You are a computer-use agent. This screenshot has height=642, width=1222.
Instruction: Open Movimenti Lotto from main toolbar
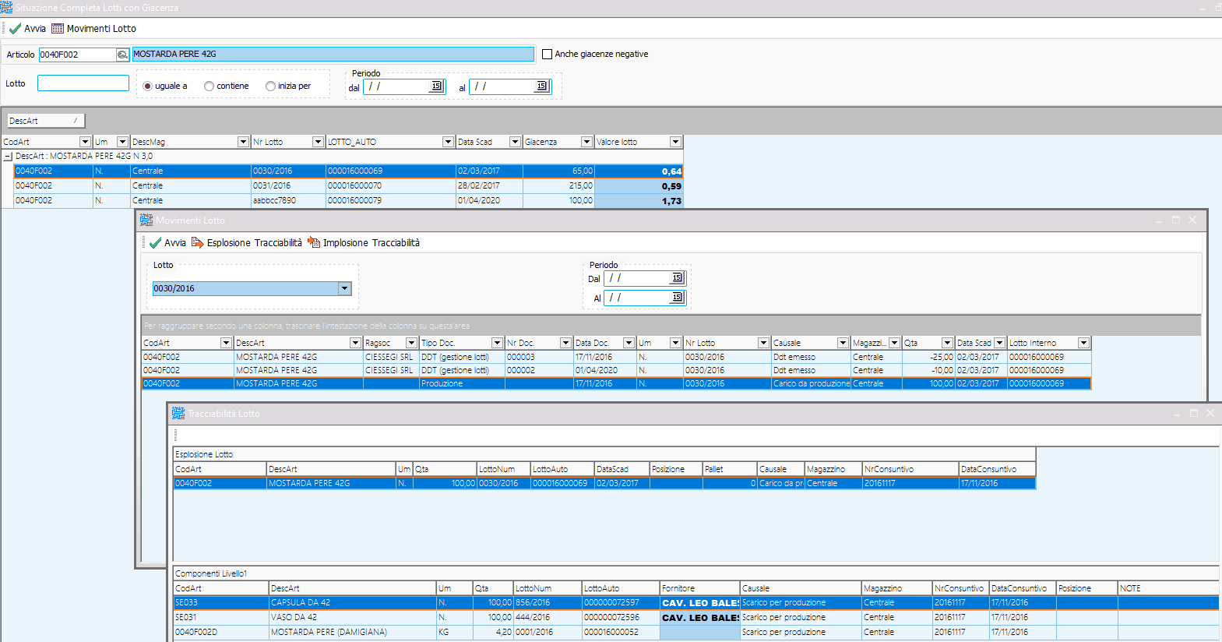point(93,29)
